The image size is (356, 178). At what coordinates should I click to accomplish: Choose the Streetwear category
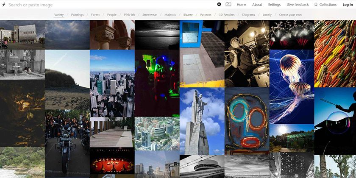tap(150, 14)
